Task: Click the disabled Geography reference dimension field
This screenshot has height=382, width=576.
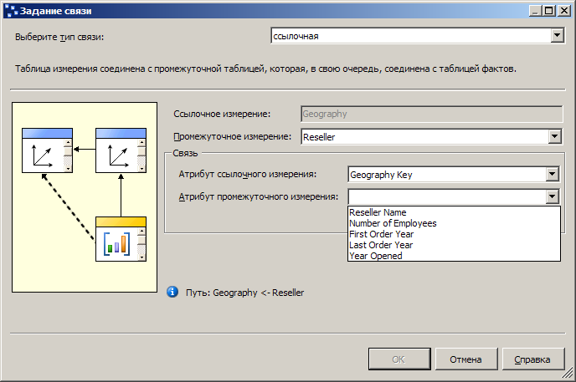Action: 432,114
